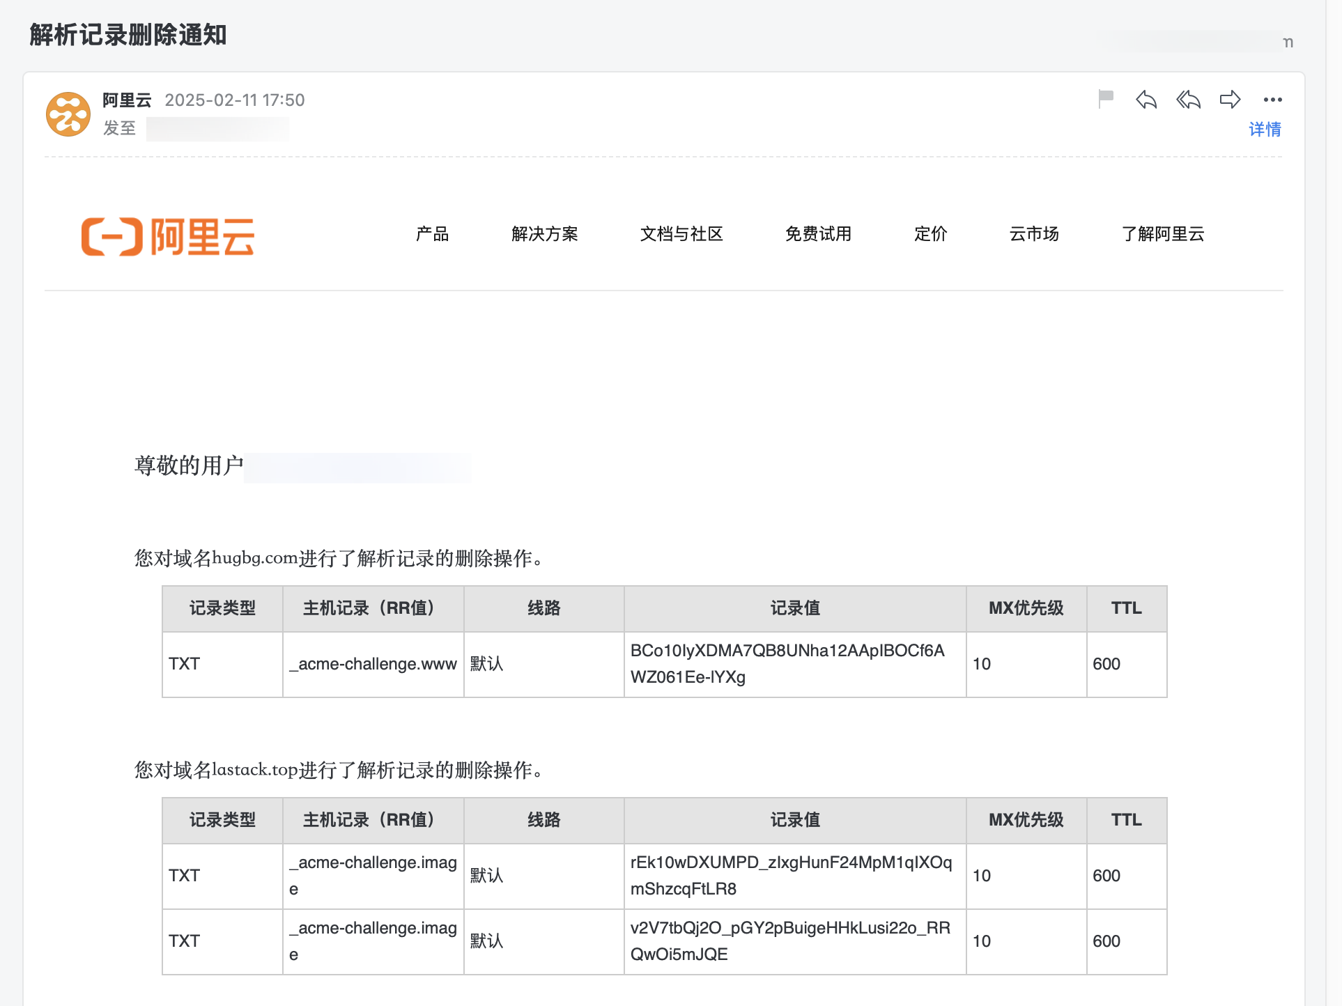This screenshot has height=1006, width=1342.
Task: Click the reply-all double arrow icon
Action: click(x=1189, y=100)
